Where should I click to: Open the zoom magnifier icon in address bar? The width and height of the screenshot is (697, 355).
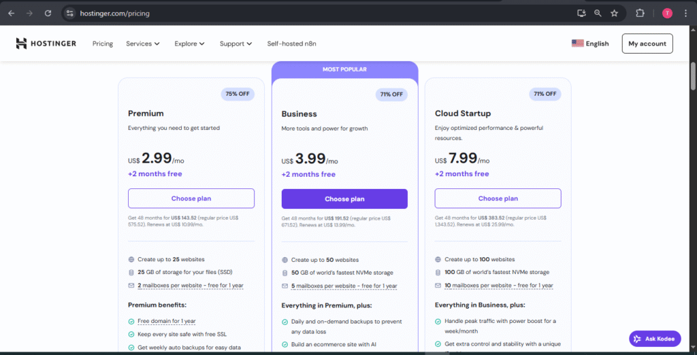(x=598, y=14)
